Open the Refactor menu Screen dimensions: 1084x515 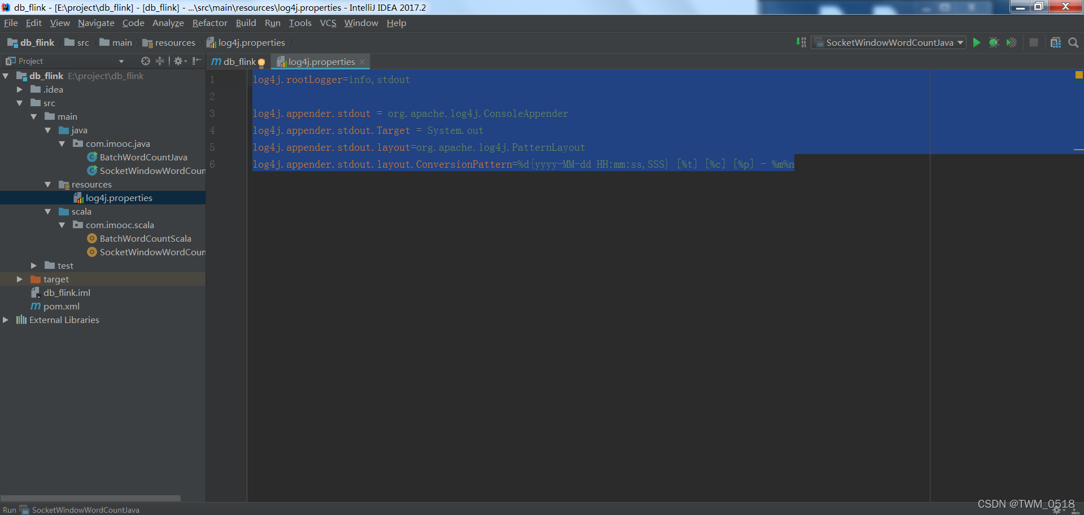[x=209, y=23]
